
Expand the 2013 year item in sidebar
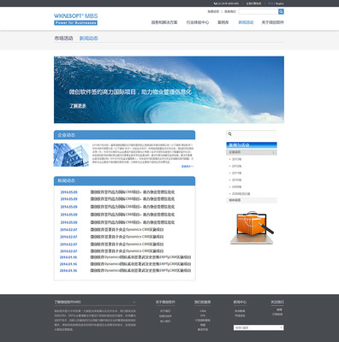pos(236,159)
